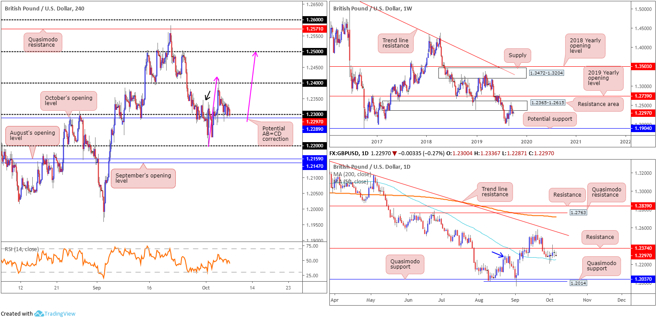Click the 'September's opening level' callout
Image resolution: width=657 pixels, height=320 pixels.
point(143,178)
